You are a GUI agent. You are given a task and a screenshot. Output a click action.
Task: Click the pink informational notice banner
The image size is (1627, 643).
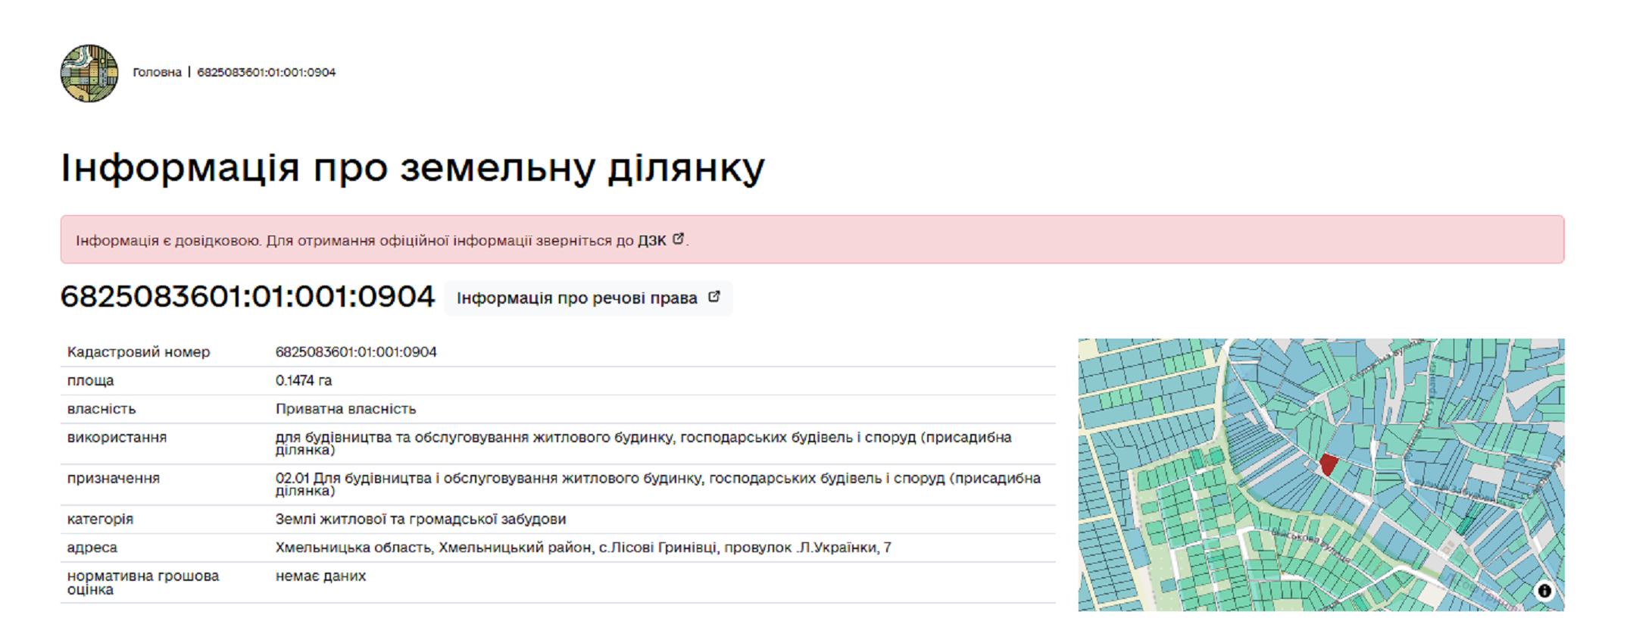1060,240
